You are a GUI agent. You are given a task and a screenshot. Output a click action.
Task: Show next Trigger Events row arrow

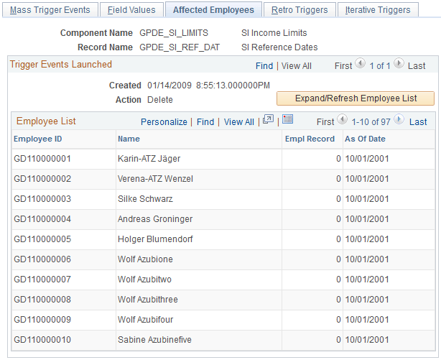[x=399, y=63]
